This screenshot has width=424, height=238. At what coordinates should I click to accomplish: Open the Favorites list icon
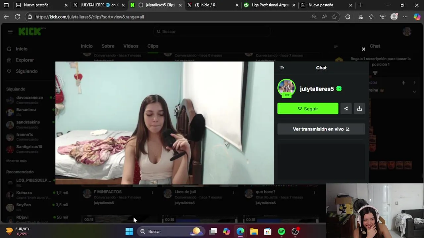372,17
